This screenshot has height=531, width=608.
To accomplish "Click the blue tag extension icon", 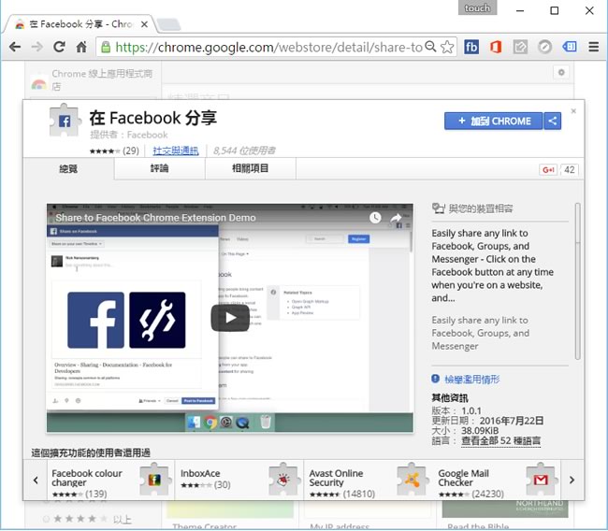I will point(570,48).
